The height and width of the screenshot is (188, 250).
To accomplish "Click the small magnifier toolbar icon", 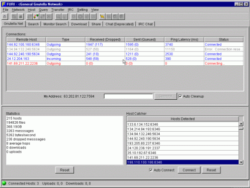I will coord(64,16).
